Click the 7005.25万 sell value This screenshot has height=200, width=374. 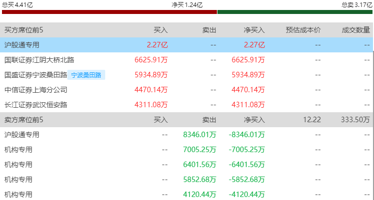(x=199, y=150)
